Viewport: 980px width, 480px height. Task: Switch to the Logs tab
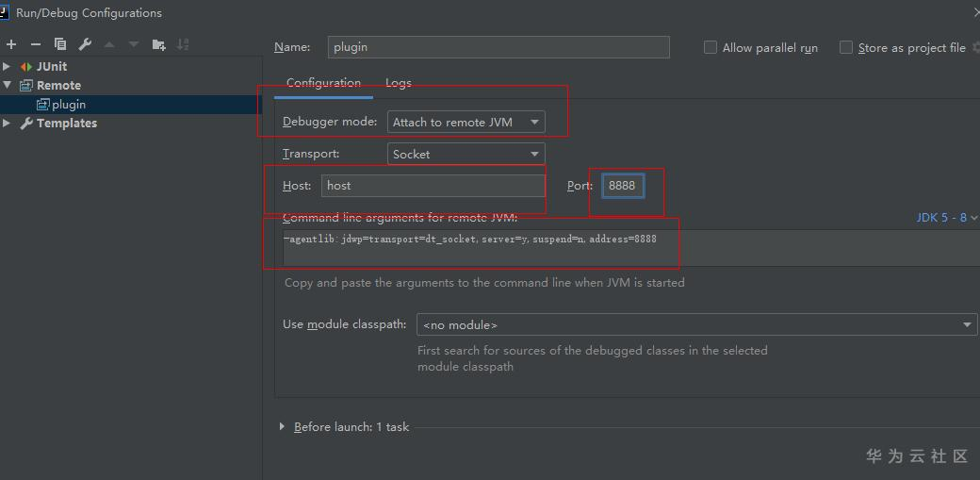[399, 83]
